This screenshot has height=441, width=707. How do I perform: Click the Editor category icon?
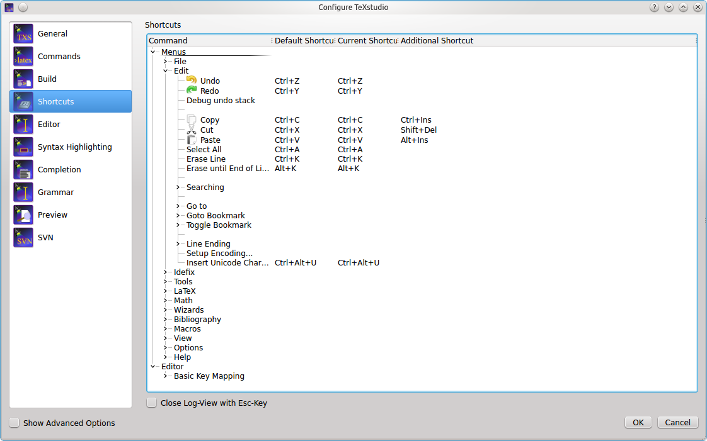point(23,125)
